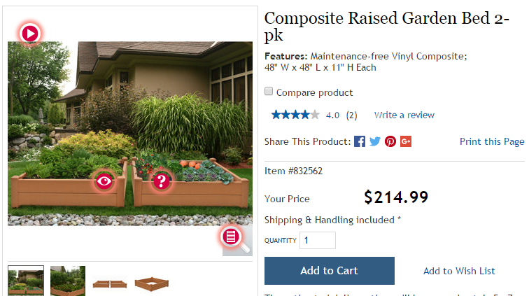Check the Compare product checkbox
529x296 pixels.
pyautogui.click(x=269, y=92)
